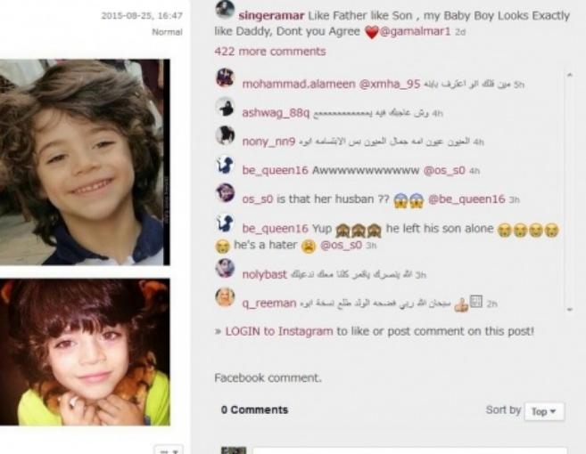
Task: Open the top child photo thumbnail
Action: click(85, 162)
